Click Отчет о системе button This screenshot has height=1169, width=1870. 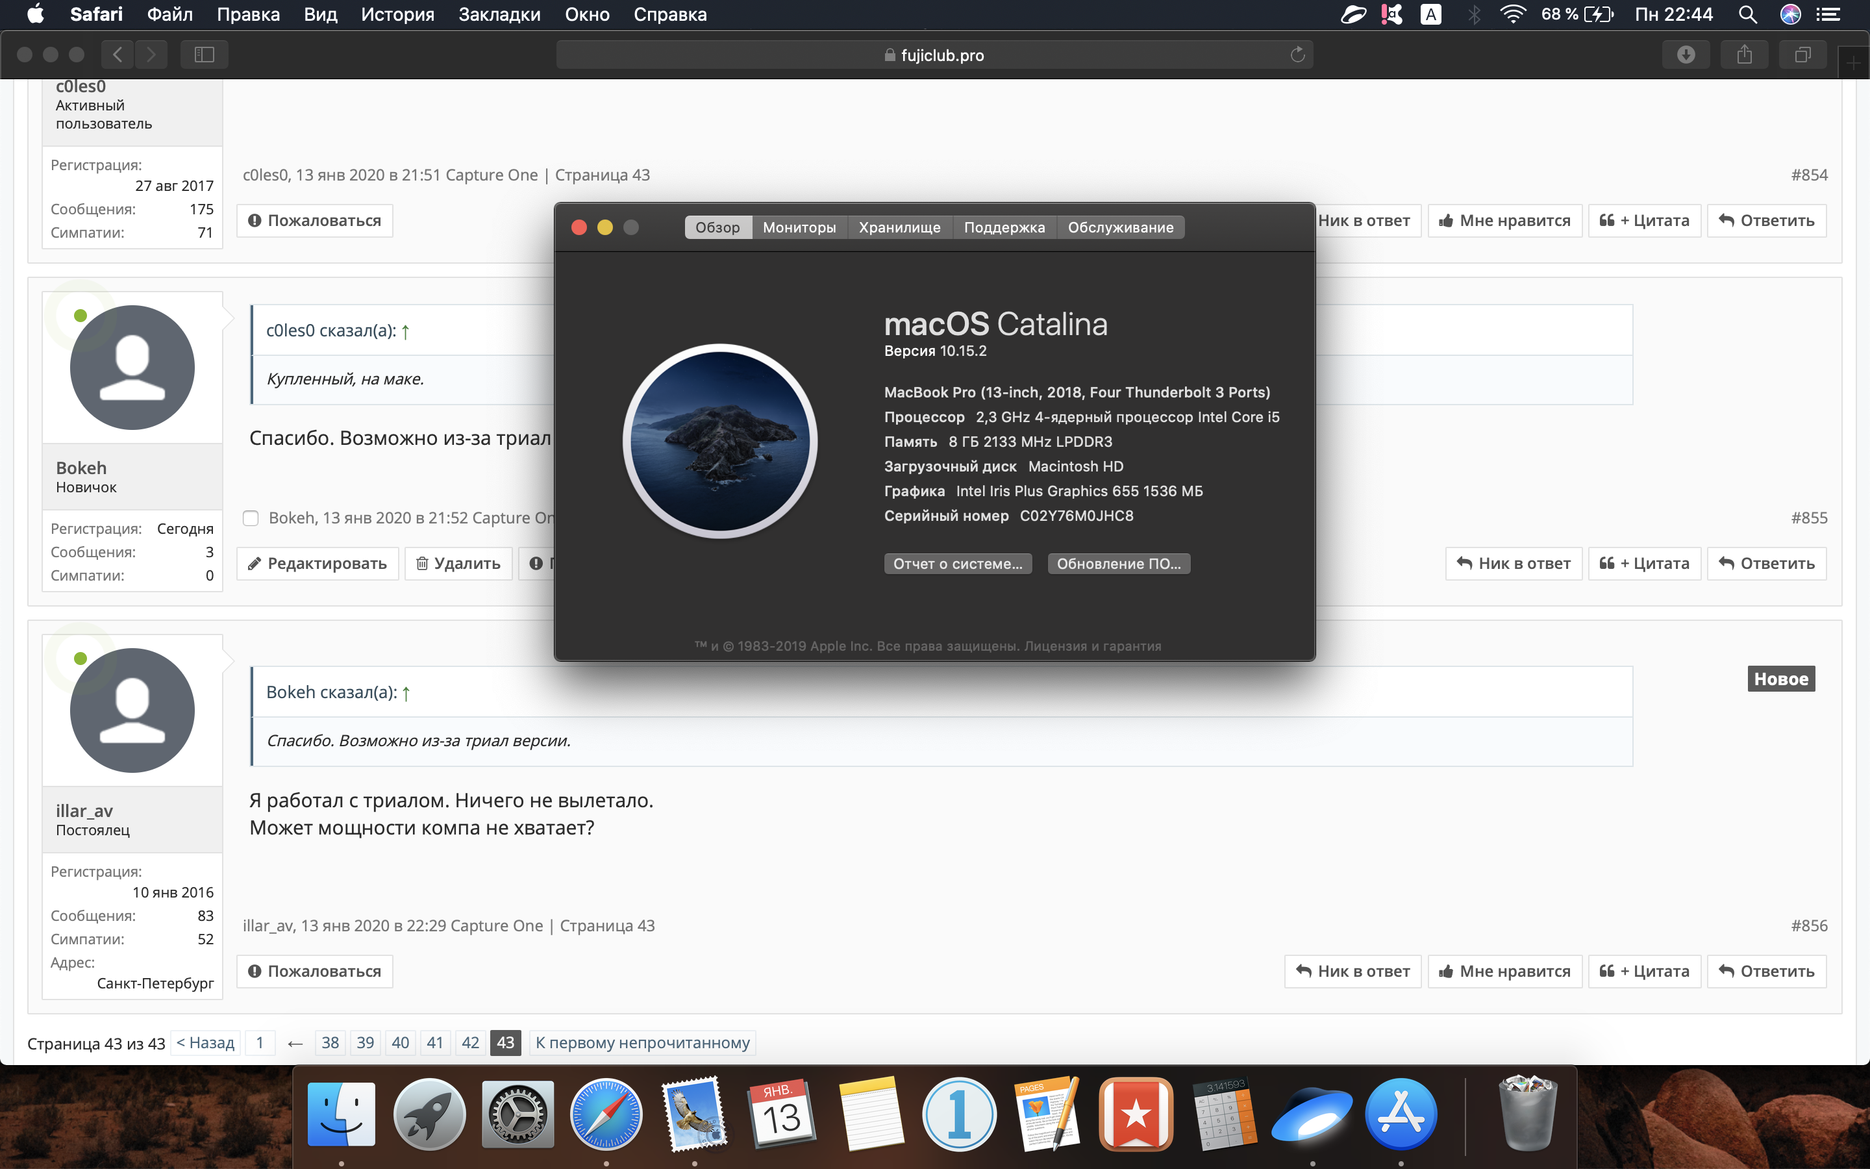958,564
